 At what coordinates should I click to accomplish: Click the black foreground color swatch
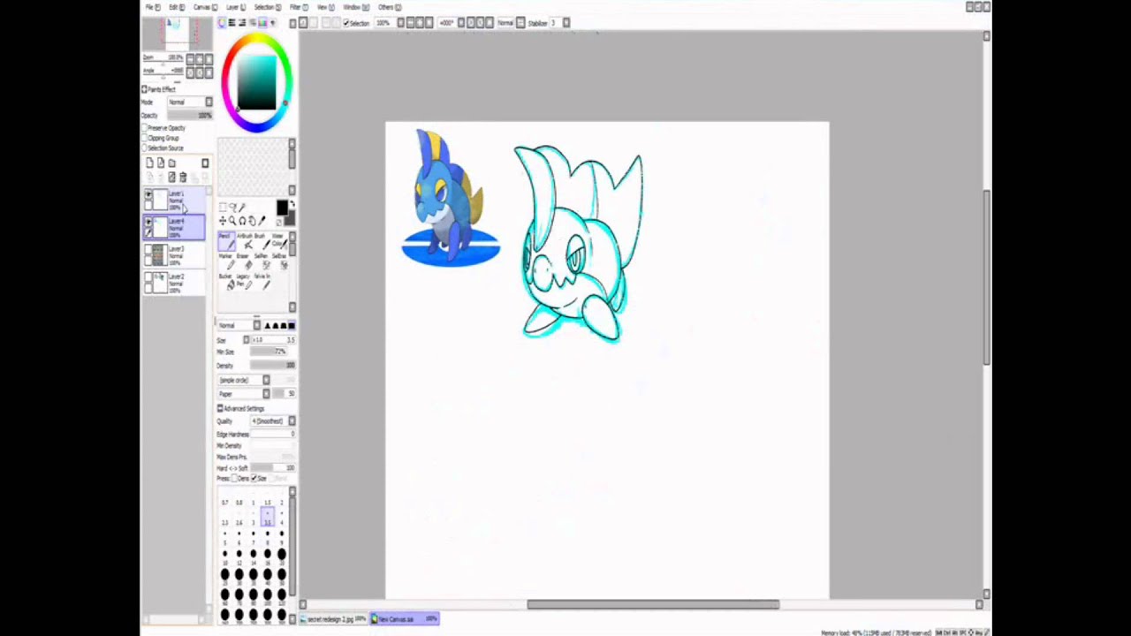283,207
